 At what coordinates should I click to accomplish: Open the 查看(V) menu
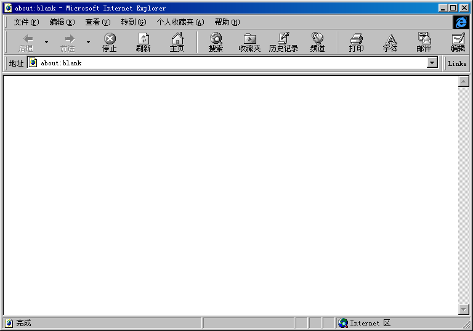[98, 22]
